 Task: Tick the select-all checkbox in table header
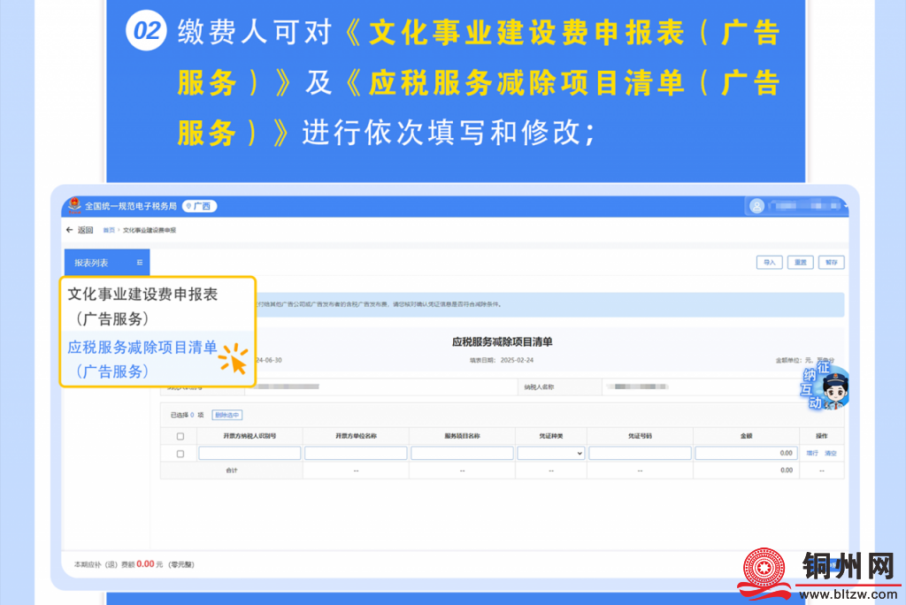tap(180, 436)
